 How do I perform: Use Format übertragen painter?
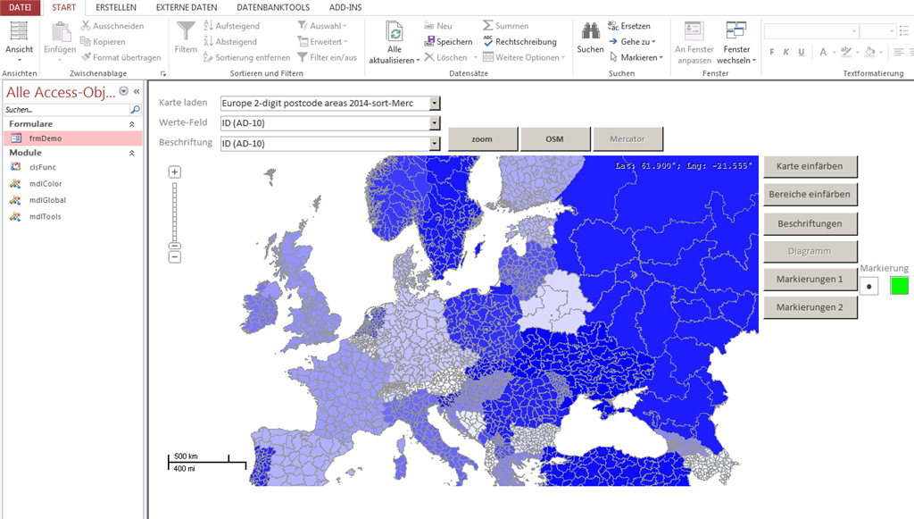tap(120, 57)
